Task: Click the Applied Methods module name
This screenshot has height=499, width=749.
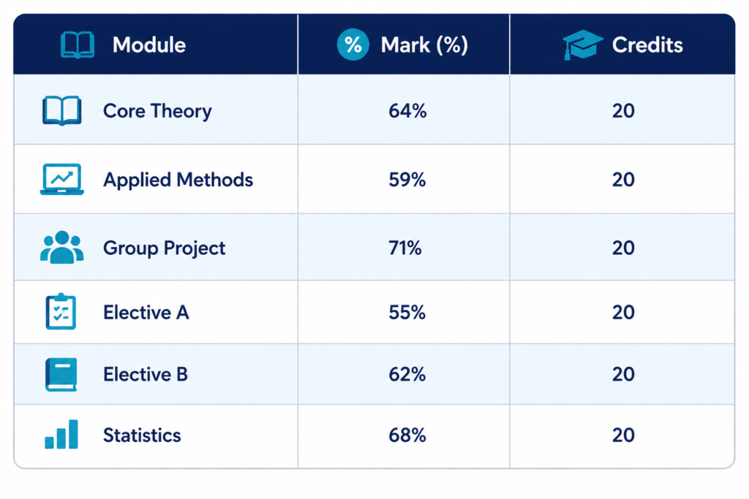Action: (x=178, y=180)
